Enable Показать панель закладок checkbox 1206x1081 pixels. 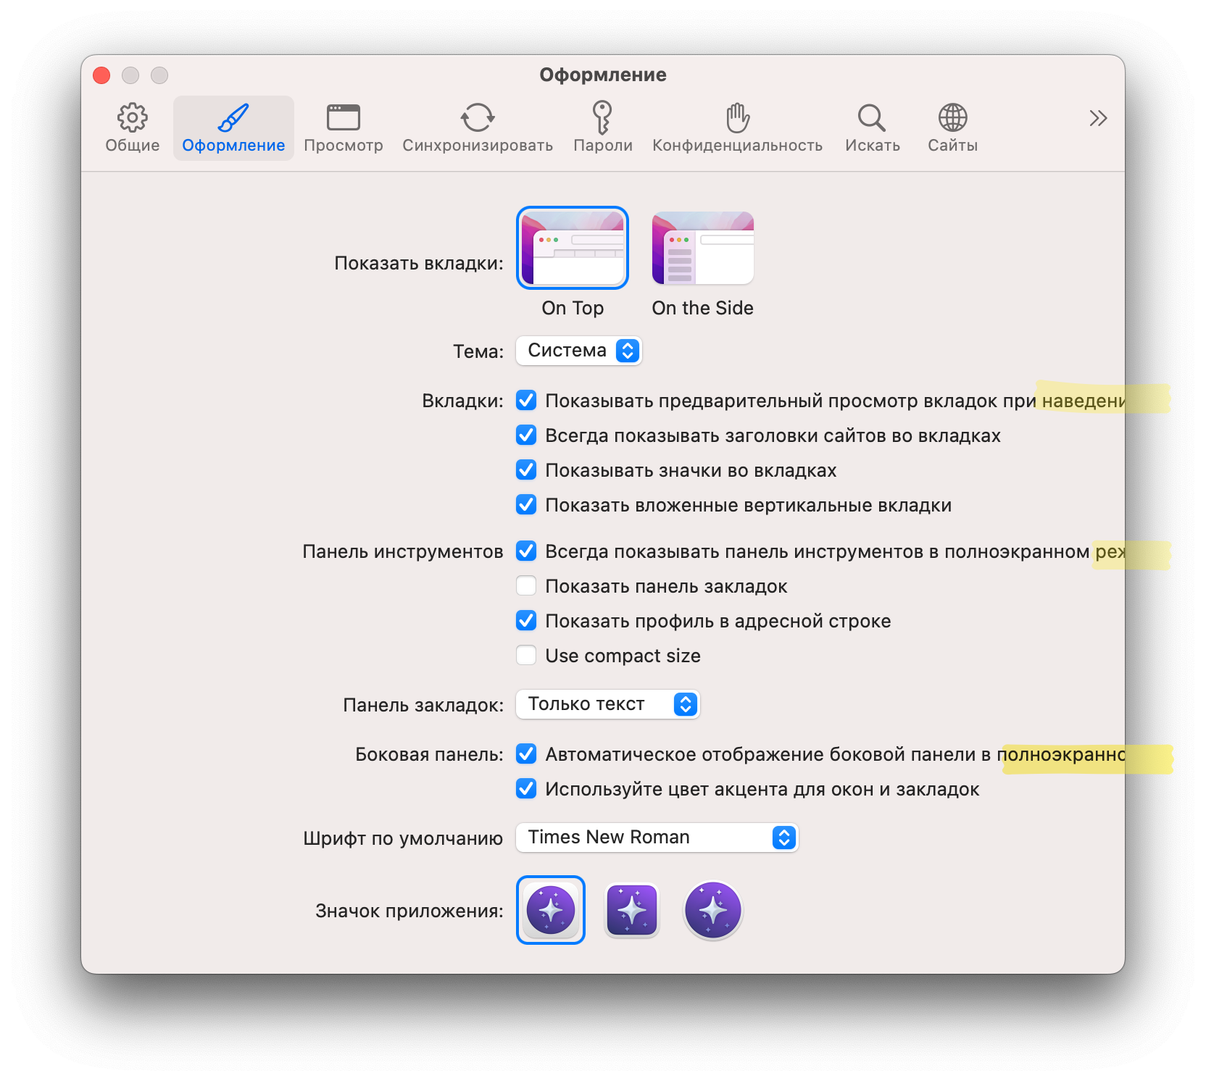coord(526,586)
